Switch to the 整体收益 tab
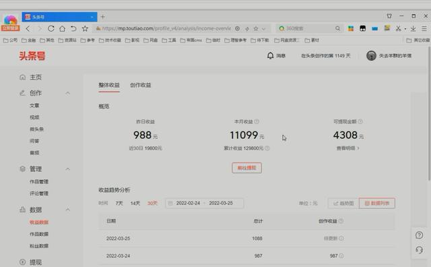This screenshot has height=267, width=431. tap(109, 85)
